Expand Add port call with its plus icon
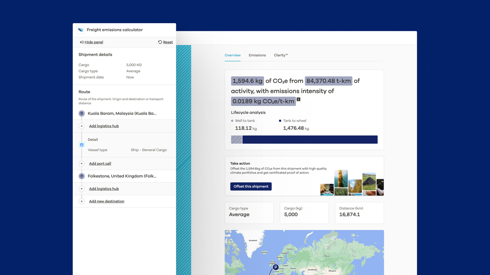Screen dimensions: 490x275 (81, 163)
